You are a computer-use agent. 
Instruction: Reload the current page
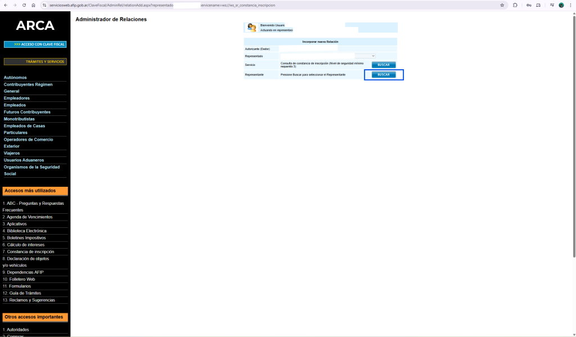(x=24, y=5)
